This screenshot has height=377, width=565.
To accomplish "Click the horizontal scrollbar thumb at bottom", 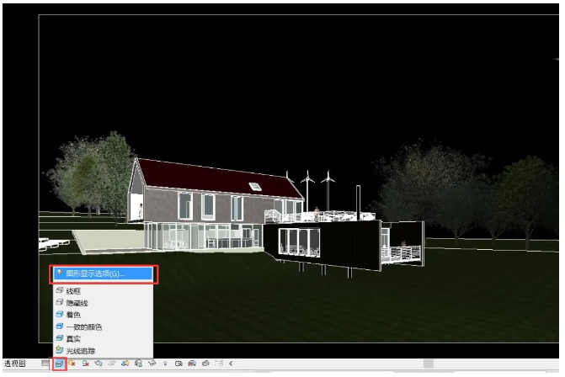I will coord(429,364).
